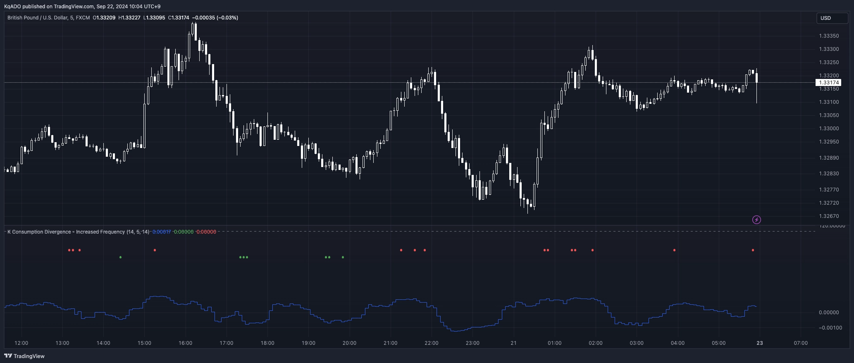Click the 16:00 label on the time axis
This screenshot has height=363, width=854.
pyautogui.click(x=185, y=343)
